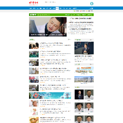Click the red calligraphy site logo
123x123 pixels.
pos(33,3)
